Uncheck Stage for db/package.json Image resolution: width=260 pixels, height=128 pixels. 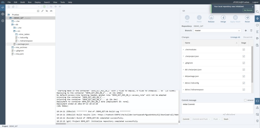coord(244,76)
